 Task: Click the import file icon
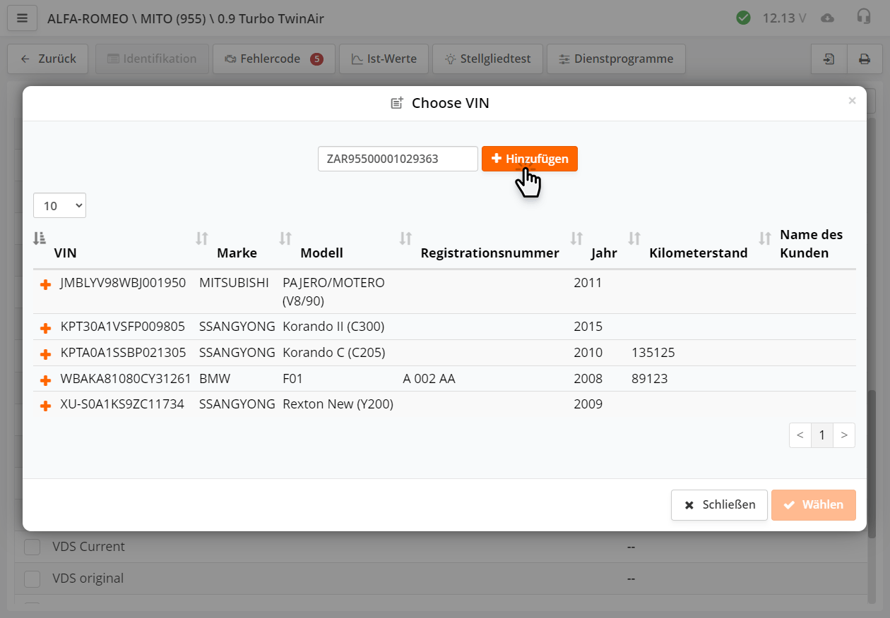pyautogui.click(x=829, y=59)
